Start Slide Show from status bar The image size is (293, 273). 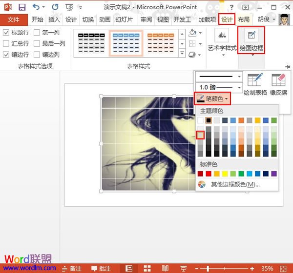click(183, 269)
